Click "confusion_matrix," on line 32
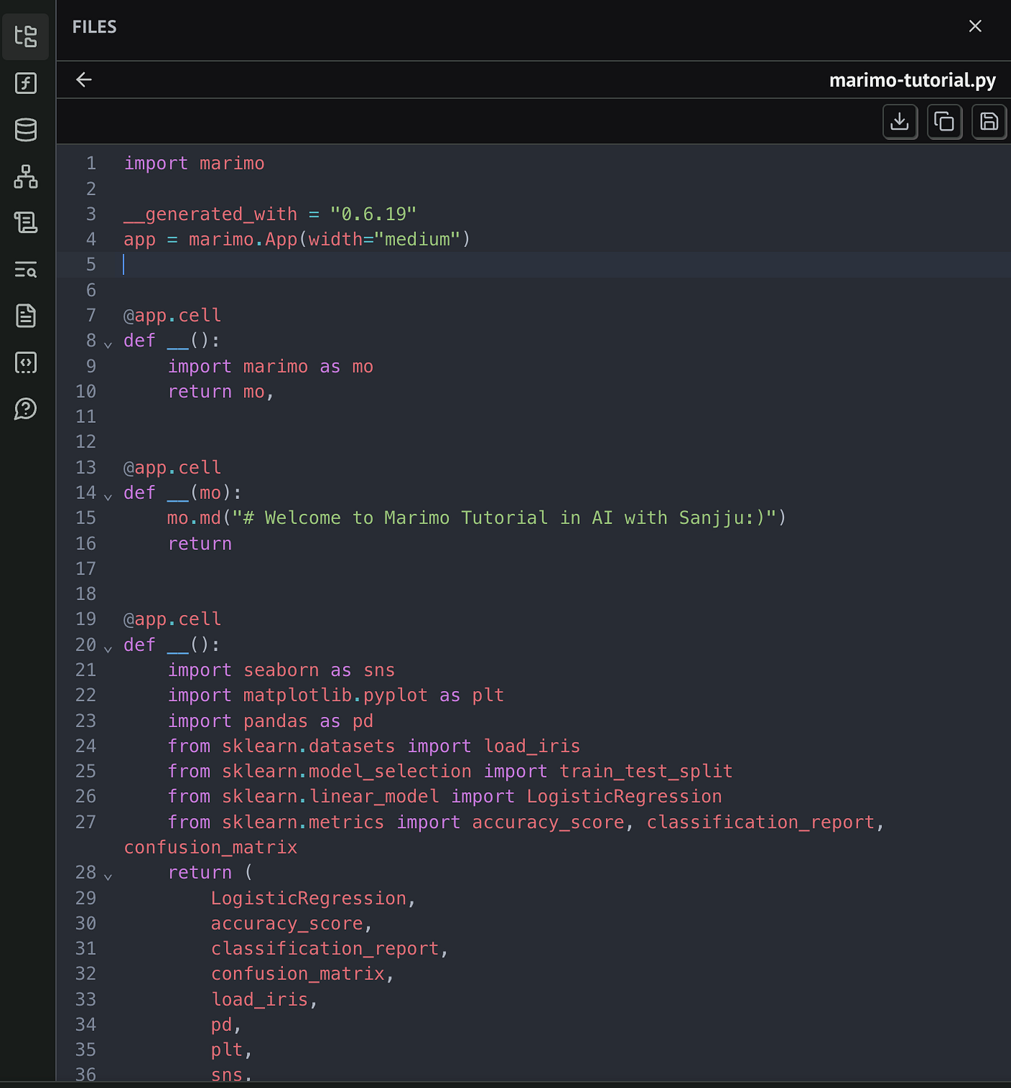1011x1088 pixels. tap(303, 975)
